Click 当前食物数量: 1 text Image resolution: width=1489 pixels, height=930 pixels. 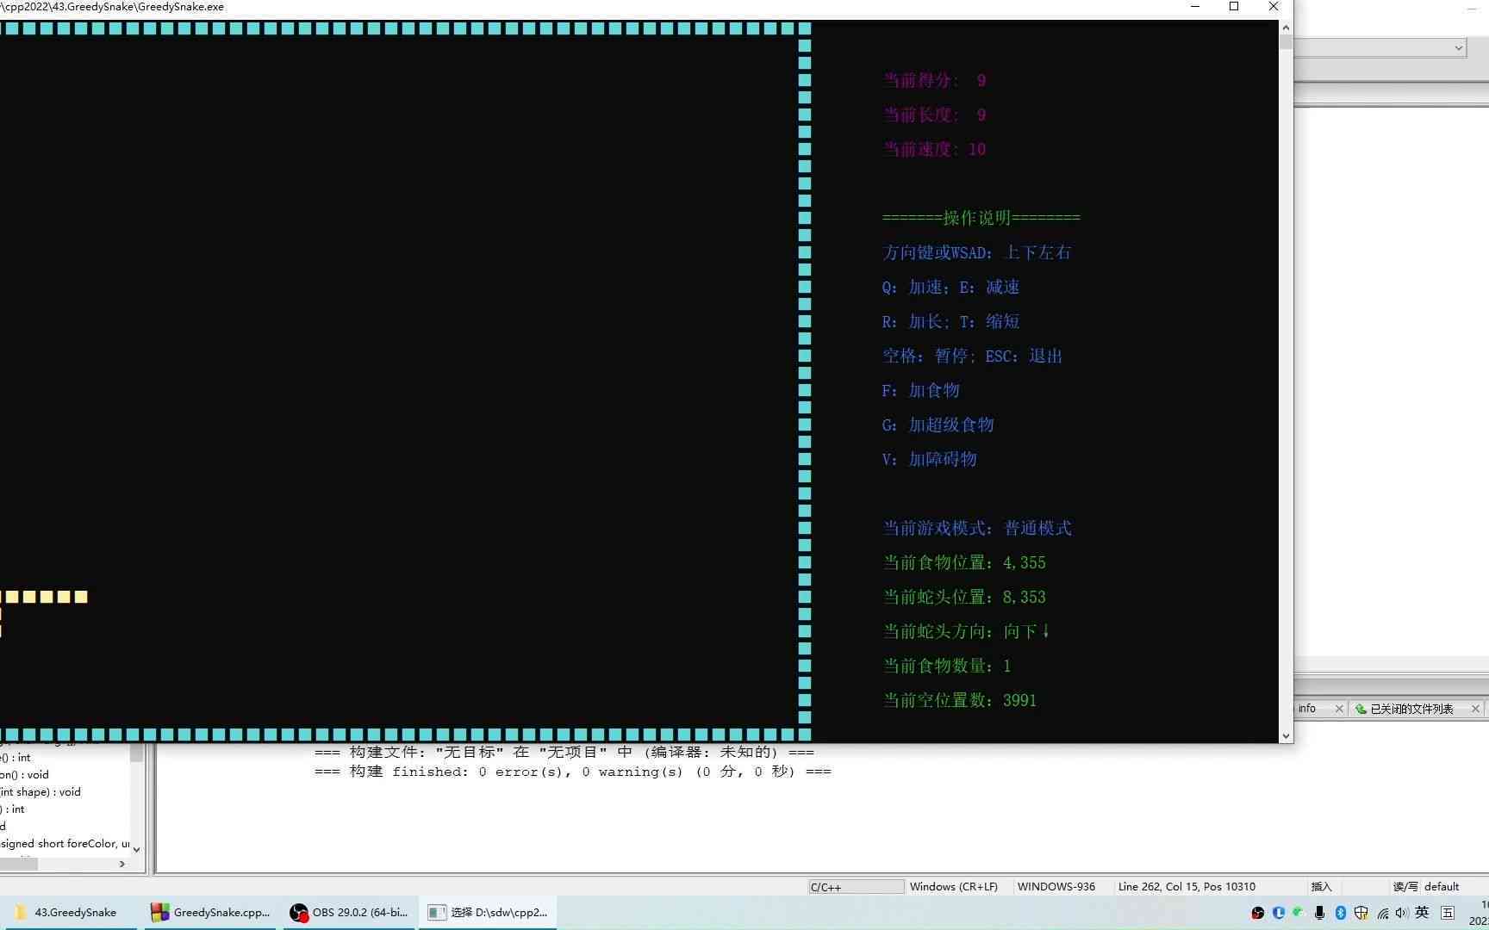947,666
